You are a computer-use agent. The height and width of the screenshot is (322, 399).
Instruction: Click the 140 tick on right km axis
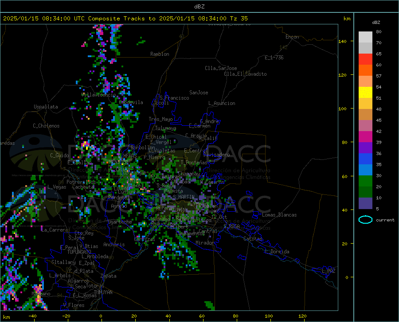(342, 41)
